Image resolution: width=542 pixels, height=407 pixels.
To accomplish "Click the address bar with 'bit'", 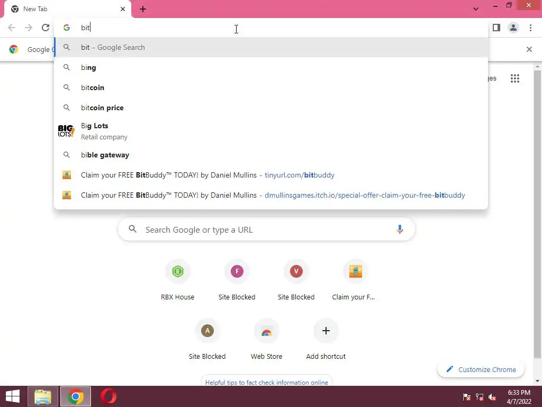I will click(x=271, y=28).
